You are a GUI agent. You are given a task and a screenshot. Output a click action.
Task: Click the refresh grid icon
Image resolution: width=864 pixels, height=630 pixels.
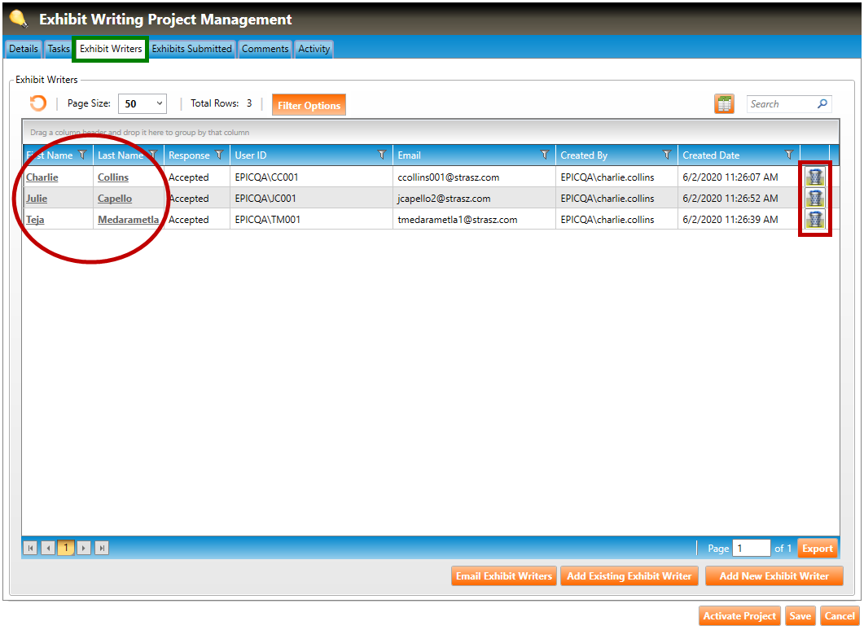coord(37,104)
